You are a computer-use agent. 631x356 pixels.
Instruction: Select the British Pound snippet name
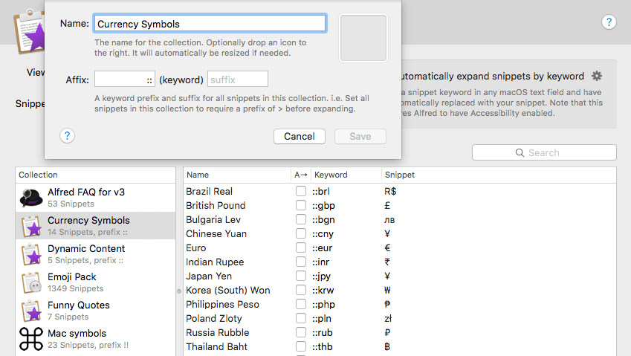click(216, 206)
